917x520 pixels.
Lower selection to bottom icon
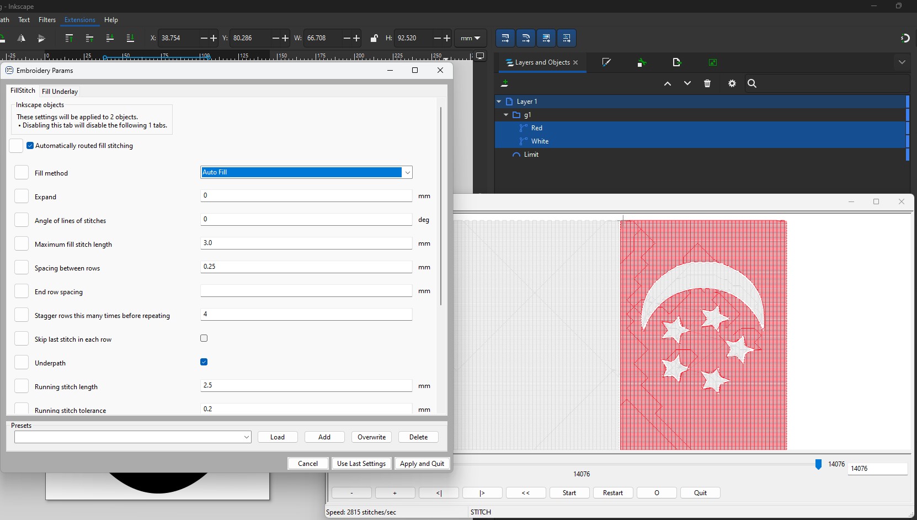130,38
